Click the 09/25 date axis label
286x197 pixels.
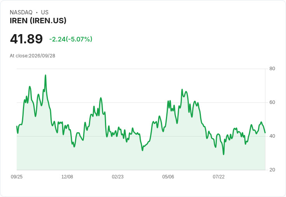[17, 176]
